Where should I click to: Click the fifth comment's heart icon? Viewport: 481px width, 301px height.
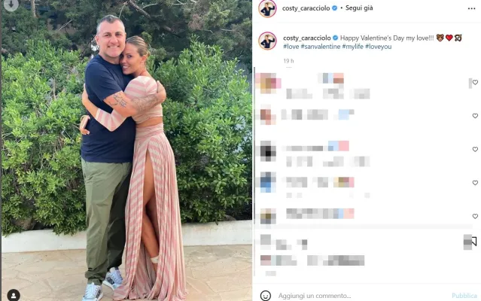[475, 216]
